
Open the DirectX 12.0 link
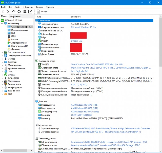76,41
